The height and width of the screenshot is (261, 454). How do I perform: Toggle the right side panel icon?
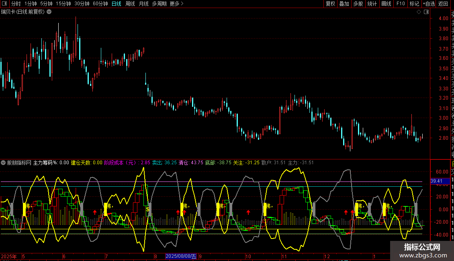tap(425, 12)
